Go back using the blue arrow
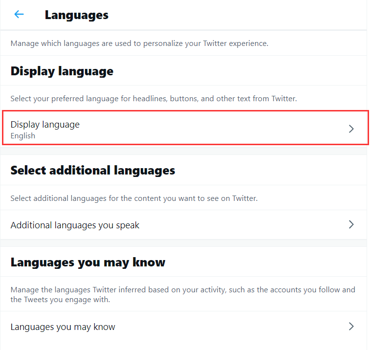Image resolution: width=372 pixels, height=350 pixels. click(19, 14)
